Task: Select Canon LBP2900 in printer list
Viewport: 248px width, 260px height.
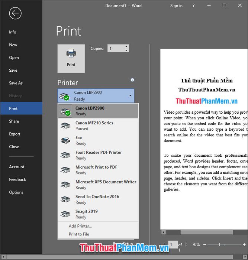Action: [98, 111]
